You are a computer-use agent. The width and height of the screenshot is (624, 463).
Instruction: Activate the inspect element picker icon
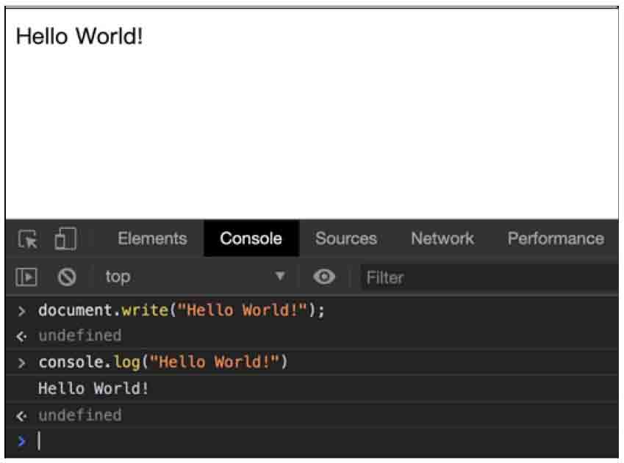click(x=27, y=239)
